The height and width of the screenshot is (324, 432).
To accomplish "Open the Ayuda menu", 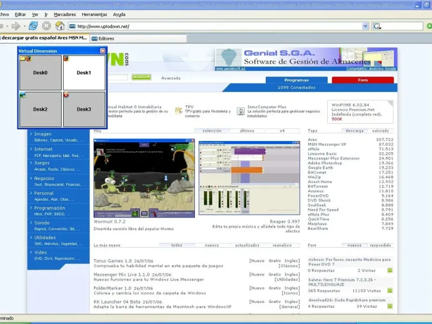I will coord(119,15).
